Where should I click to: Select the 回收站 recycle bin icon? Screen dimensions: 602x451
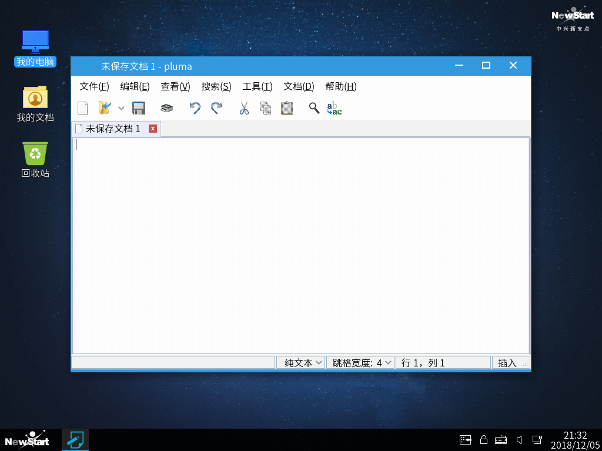click(35, 160)
